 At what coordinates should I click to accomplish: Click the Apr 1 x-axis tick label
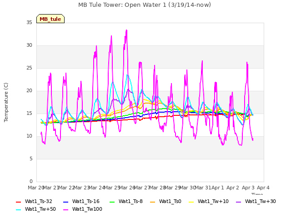click(218, 188)
